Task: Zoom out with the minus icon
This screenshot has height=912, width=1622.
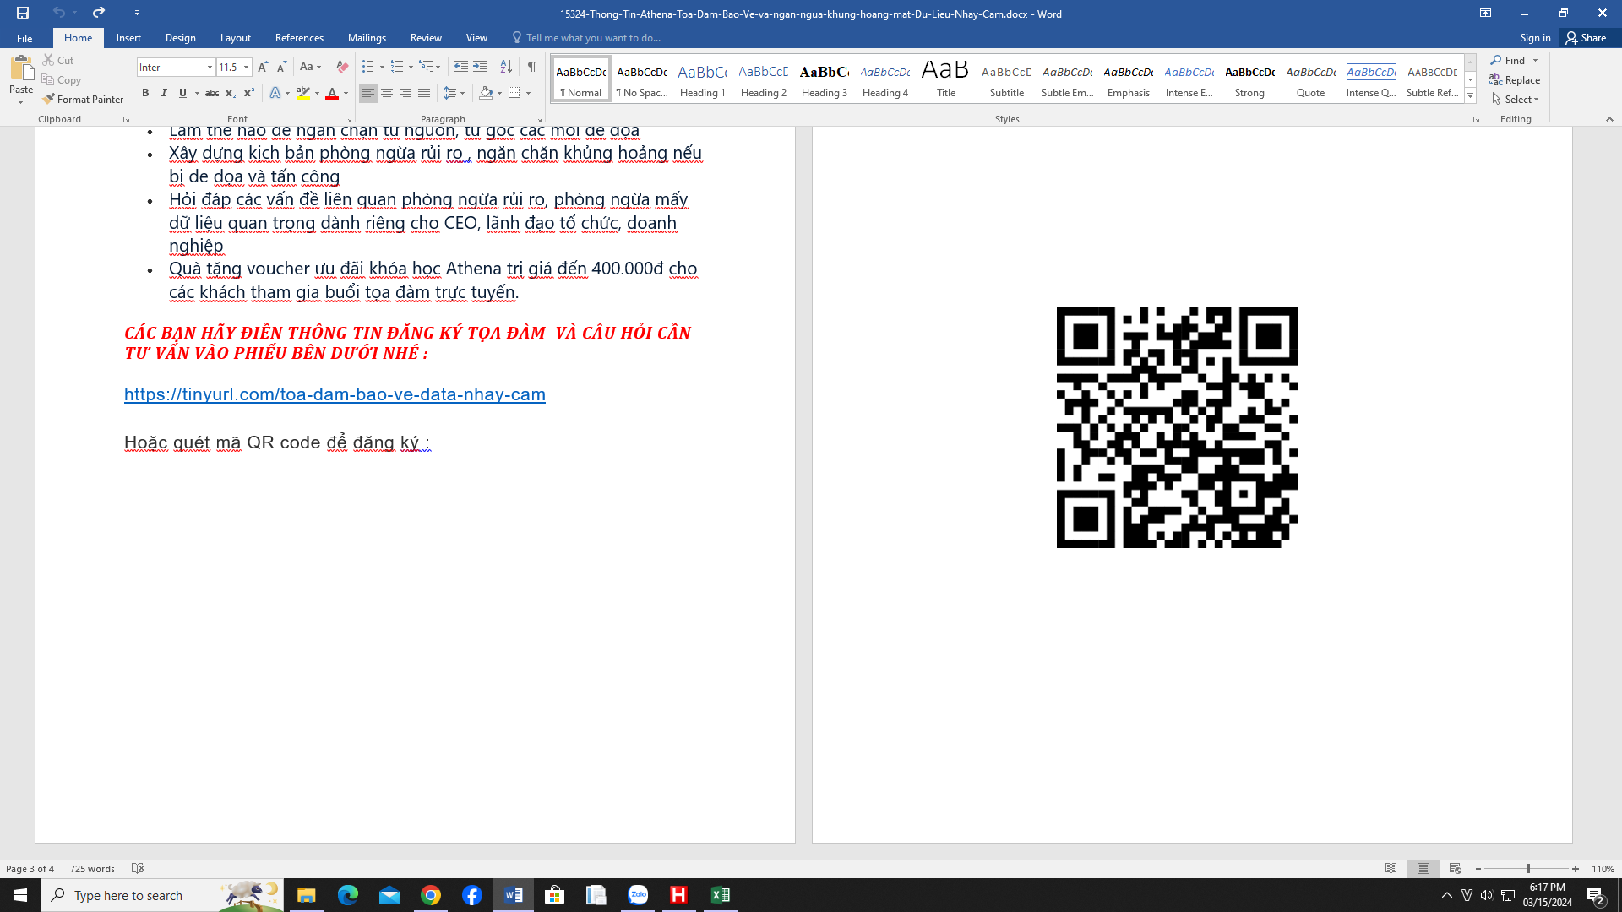Action: click(1478, 869)
